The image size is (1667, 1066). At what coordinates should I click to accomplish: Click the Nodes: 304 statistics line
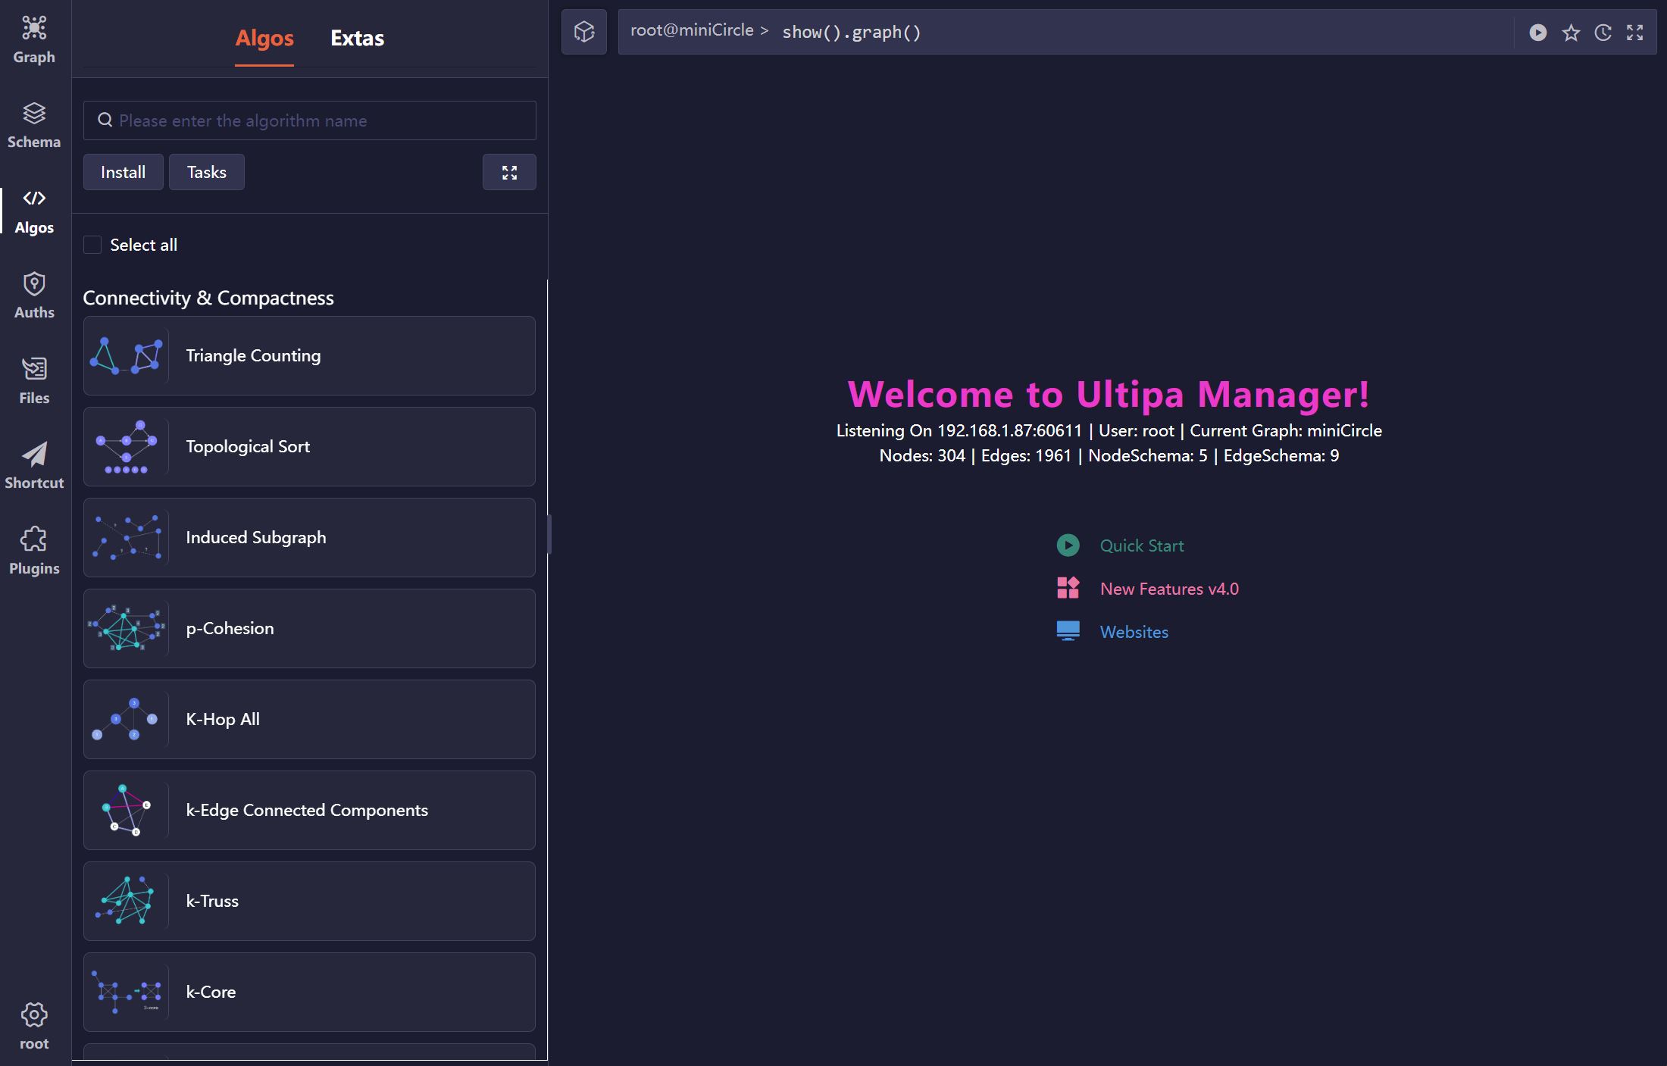[x=1109, y=455]
